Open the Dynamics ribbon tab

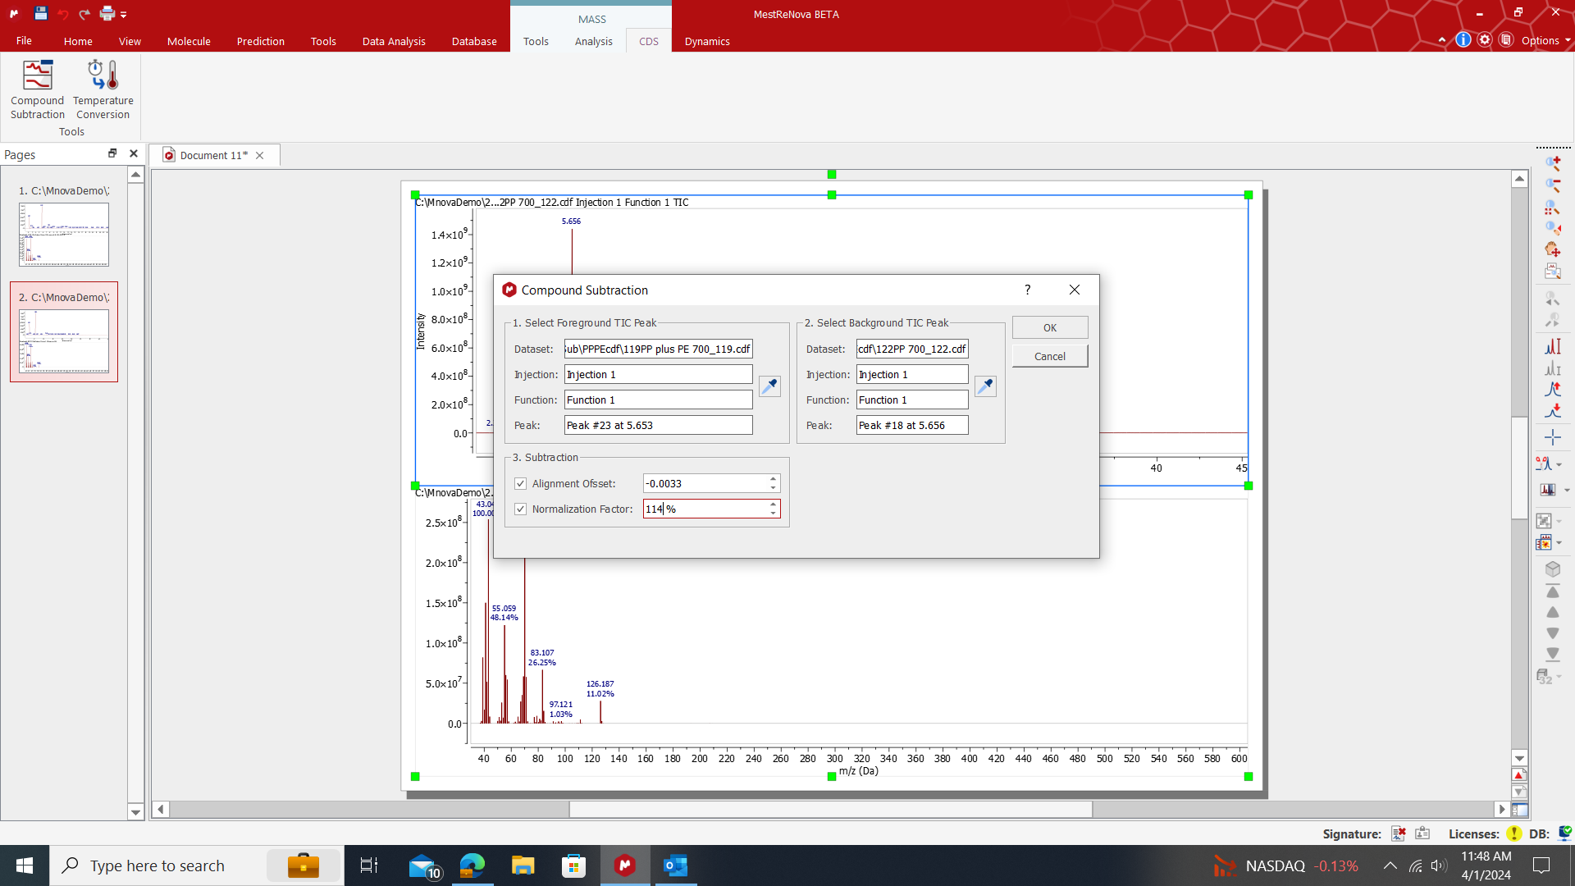tap(706, 41)
